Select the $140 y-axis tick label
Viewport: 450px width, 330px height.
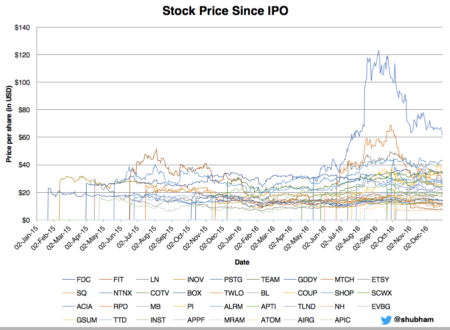tap(23, 27)
